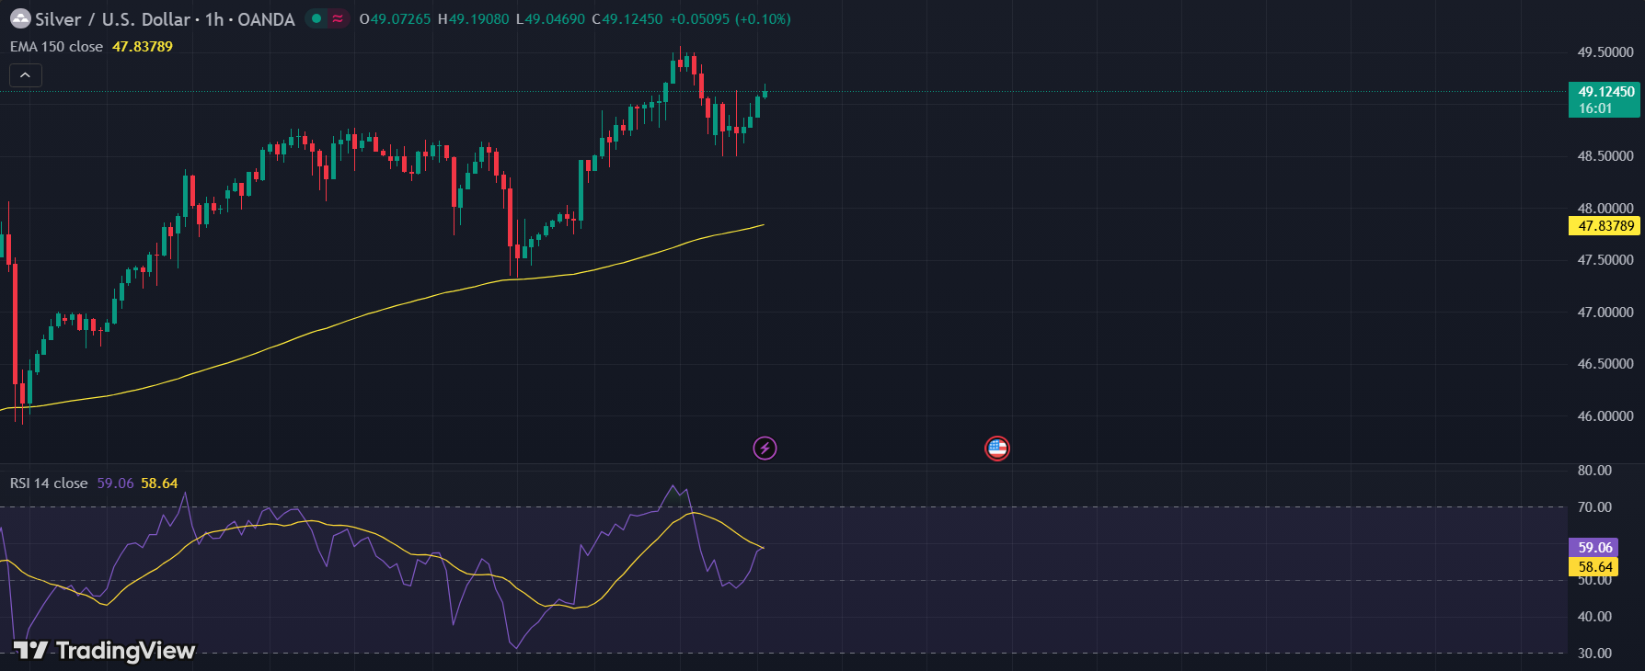Click the OHLC close value C49.12450

tap(627, 19)
